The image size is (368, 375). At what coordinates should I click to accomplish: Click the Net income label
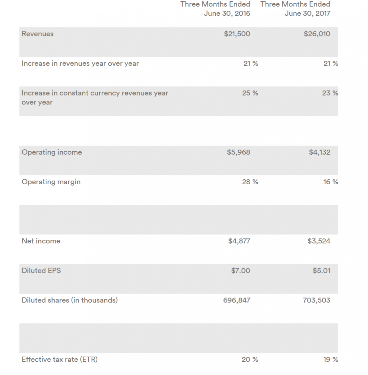[x=41, y=241]
